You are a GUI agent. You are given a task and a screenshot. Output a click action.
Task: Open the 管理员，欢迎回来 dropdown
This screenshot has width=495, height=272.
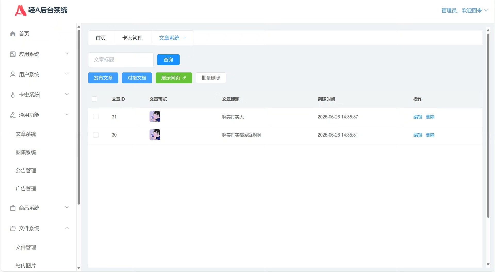point(464,11)
